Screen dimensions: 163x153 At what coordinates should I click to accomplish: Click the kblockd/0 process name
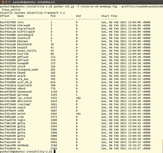pyautogui.click(x=24, y=44)
